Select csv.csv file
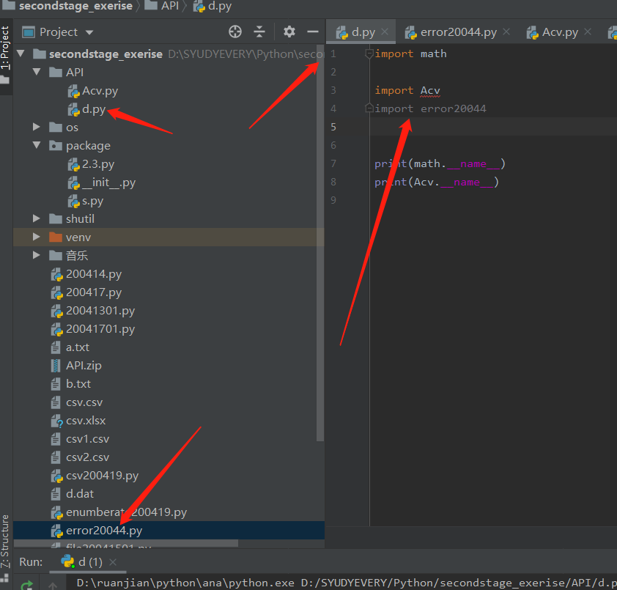The height and width of the screenshot is (590, 617). (x=77, y=402)
